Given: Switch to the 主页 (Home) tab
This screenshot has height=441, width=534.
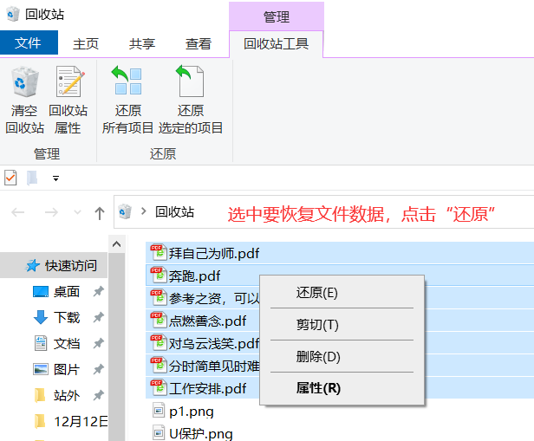Looking at the screenshot, I should (86, 44).
